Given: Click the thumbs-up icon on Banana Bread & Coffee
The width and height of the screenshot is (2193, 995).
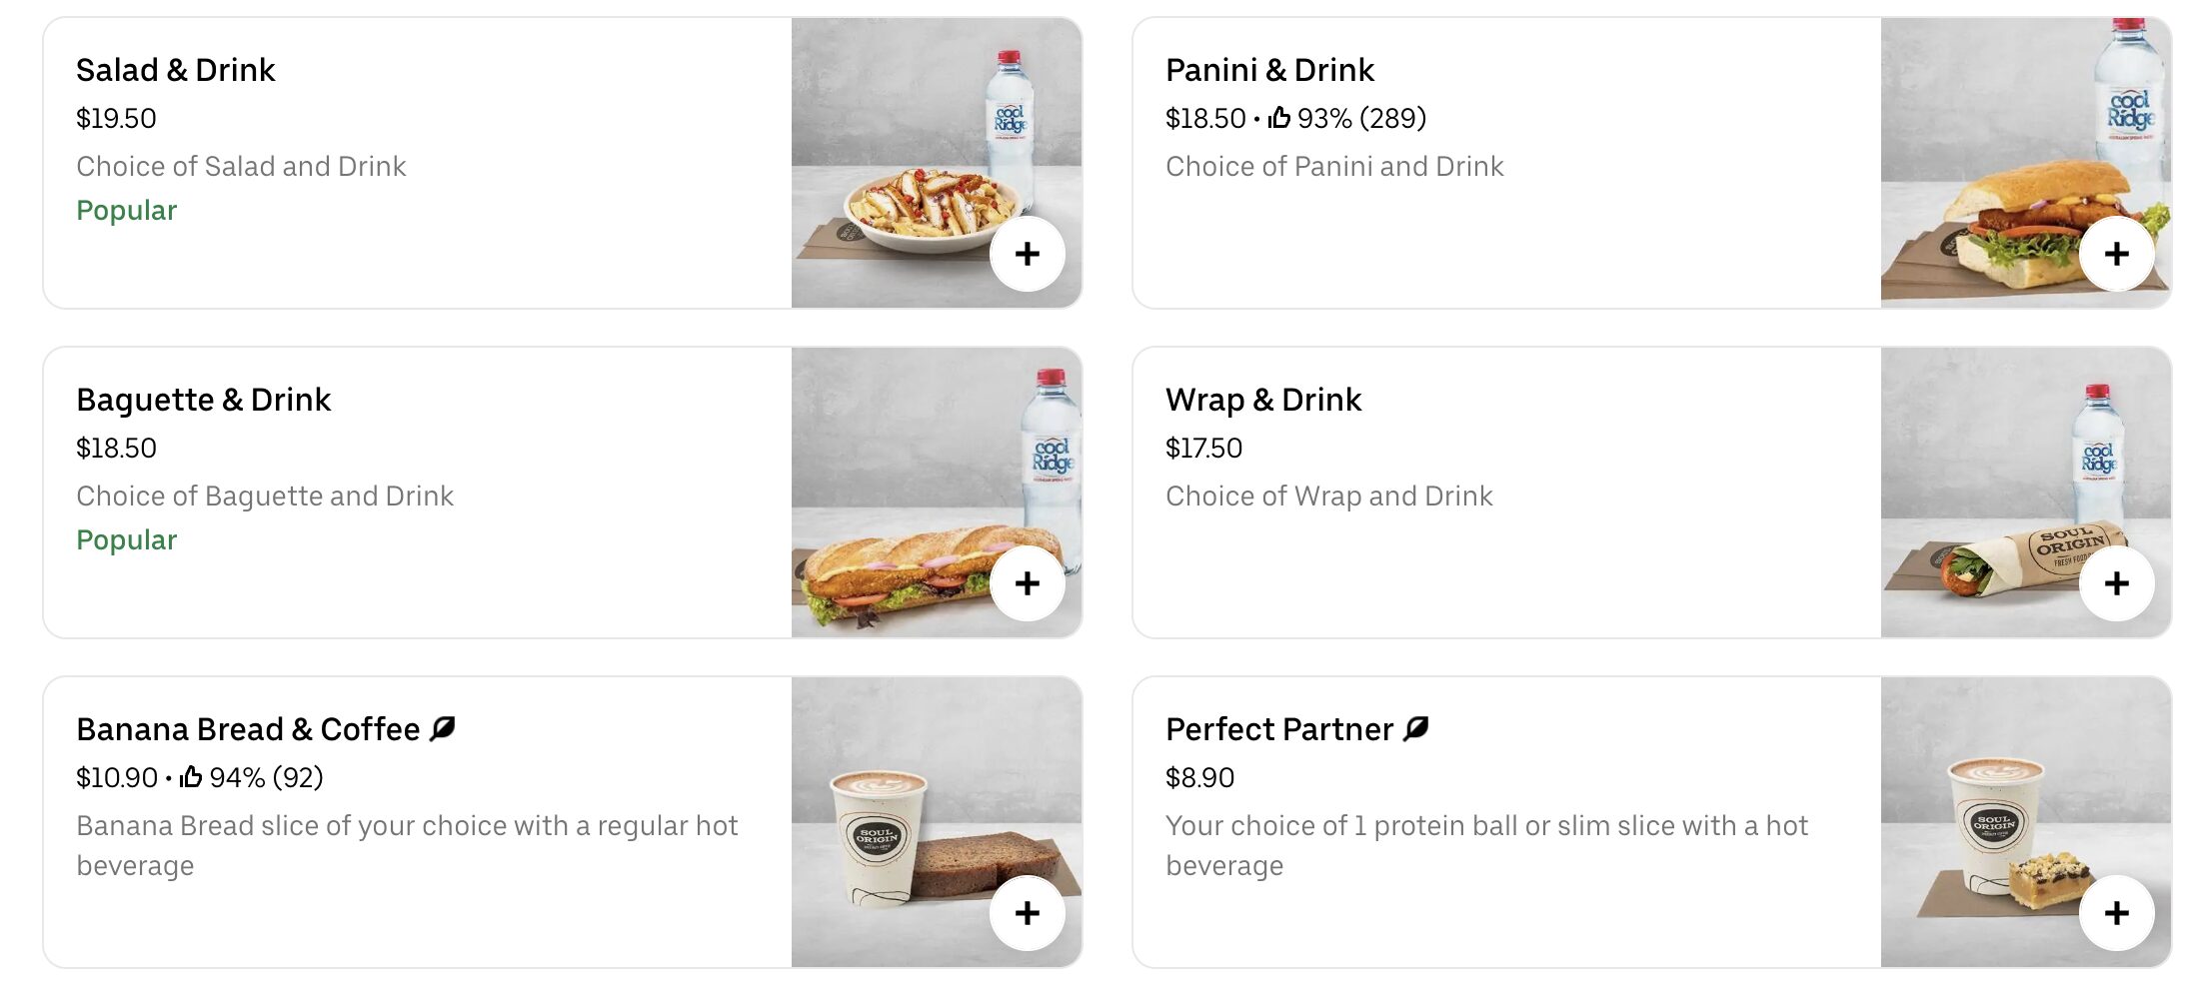Looking at the screenshot, I should 192,776.
